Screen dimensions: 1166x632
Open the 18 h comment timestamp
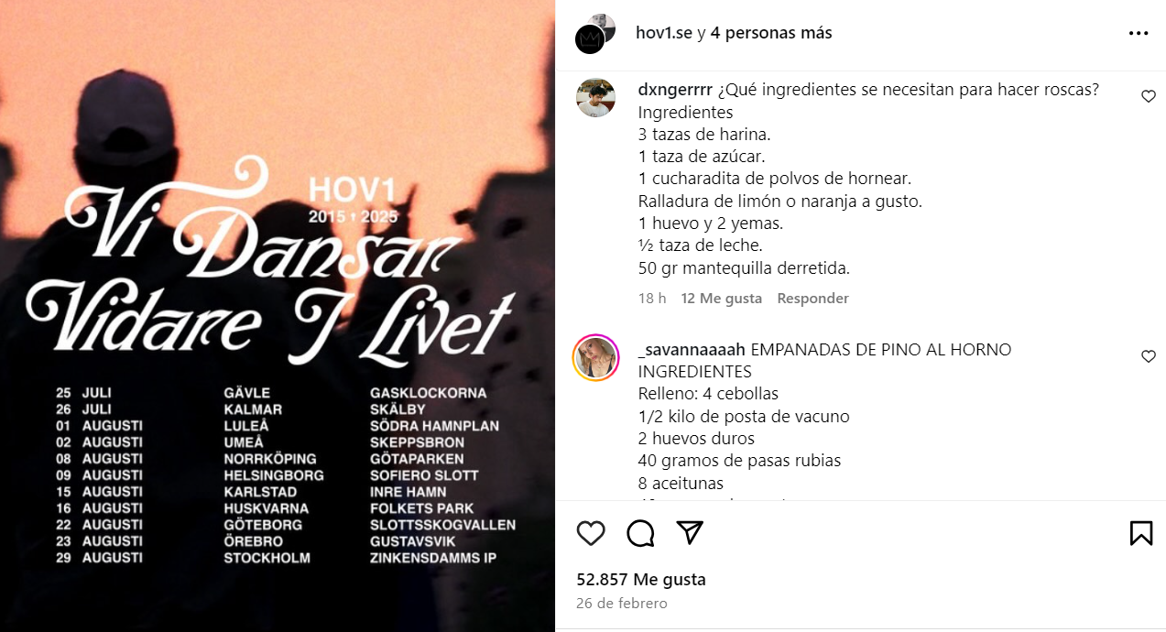652,299
